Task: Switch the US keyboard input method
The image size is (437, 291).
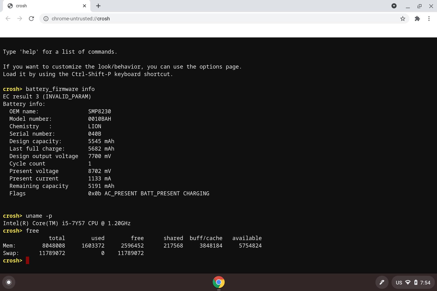Action: coord(399,283)
